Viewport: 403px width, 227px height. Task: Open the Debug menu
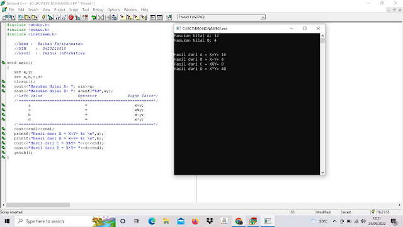pyautogui.click(x=98, y=9)
